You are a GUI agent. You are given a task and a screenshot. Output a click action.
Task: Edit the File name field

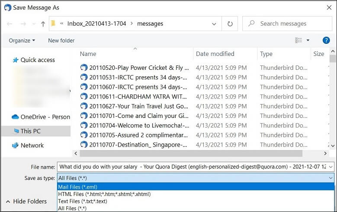pos(193,167)
